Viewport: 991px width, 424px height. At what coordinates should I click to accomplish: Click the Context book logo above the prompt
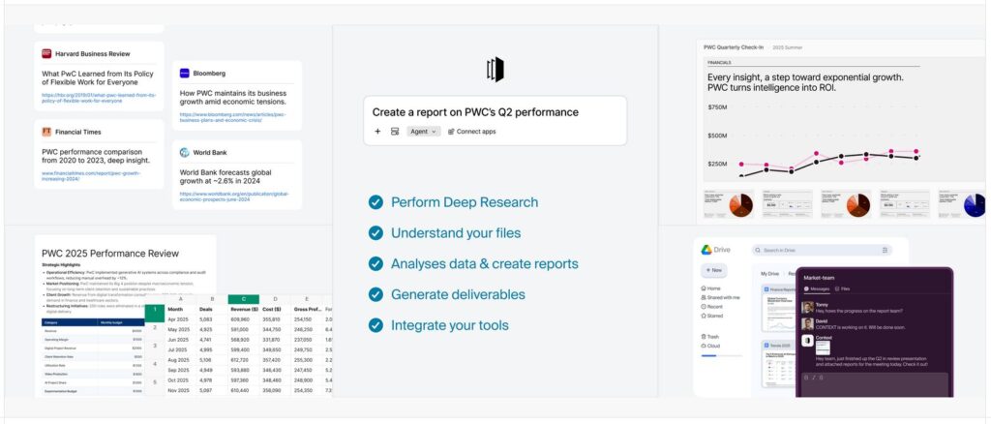[x=495, y=70]
